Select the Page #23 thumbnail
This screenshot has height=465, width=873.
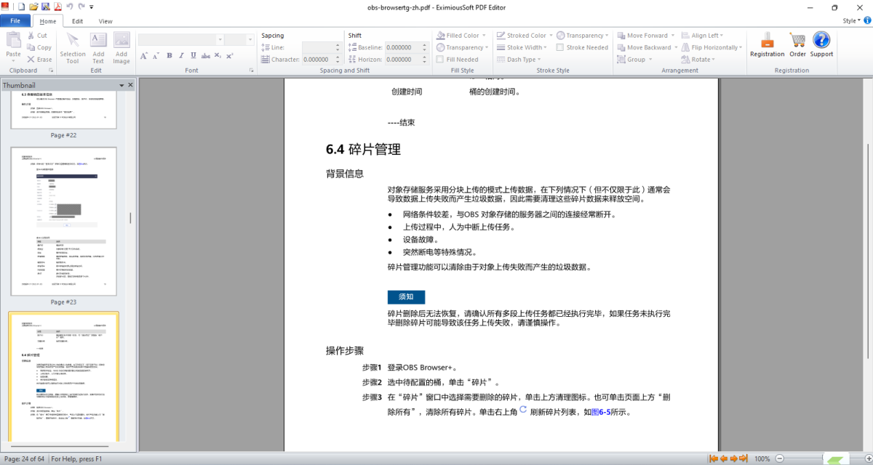coord(63,222)
